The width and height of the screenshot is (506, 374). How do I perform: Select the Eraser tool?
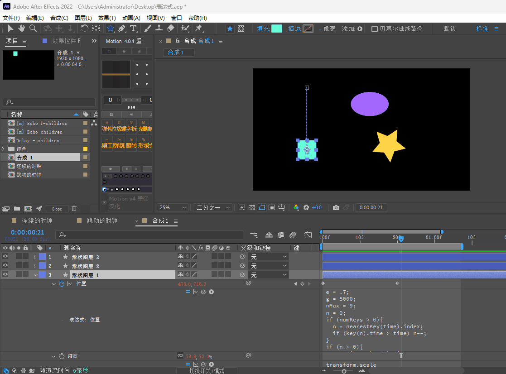point(170,29)
